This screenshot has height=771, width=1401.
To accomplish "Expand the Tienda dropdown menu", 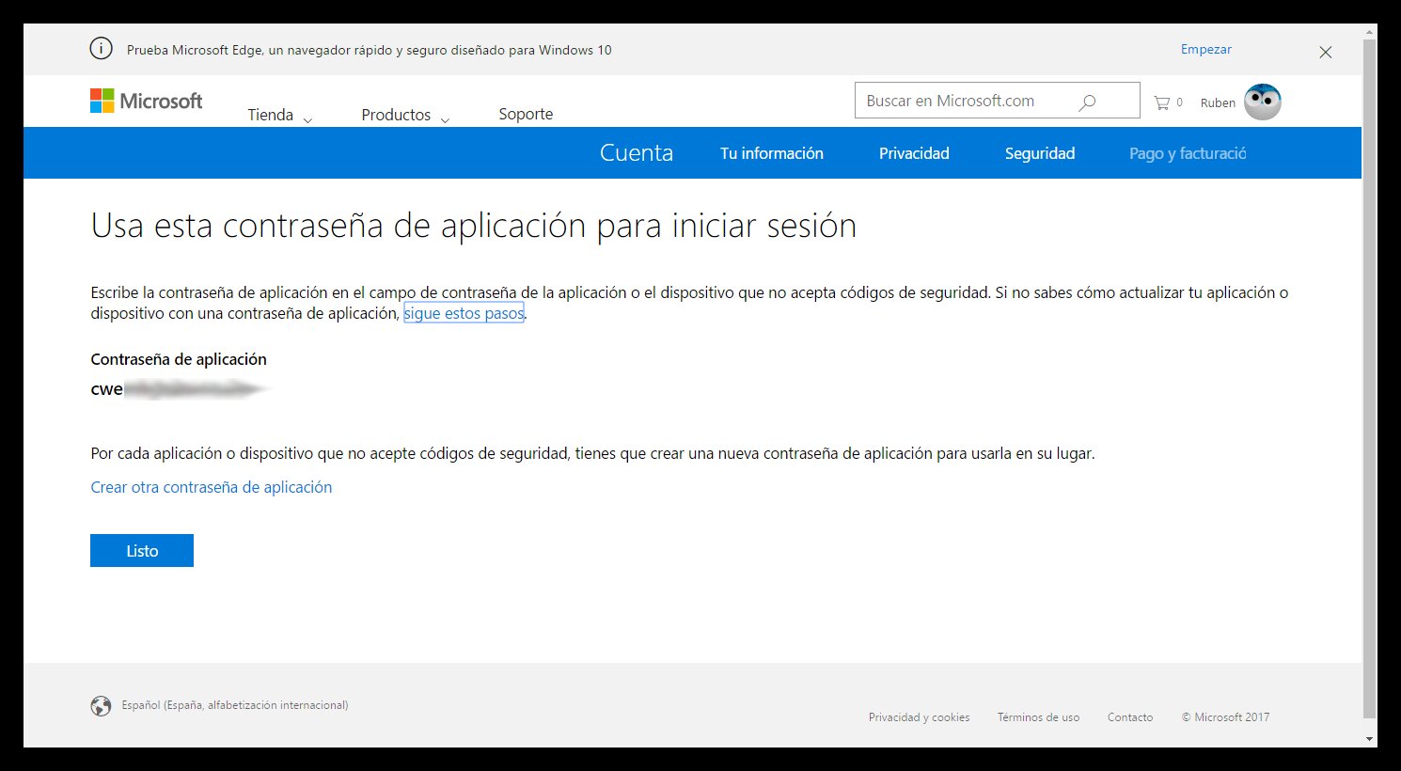I will (279, 114).
